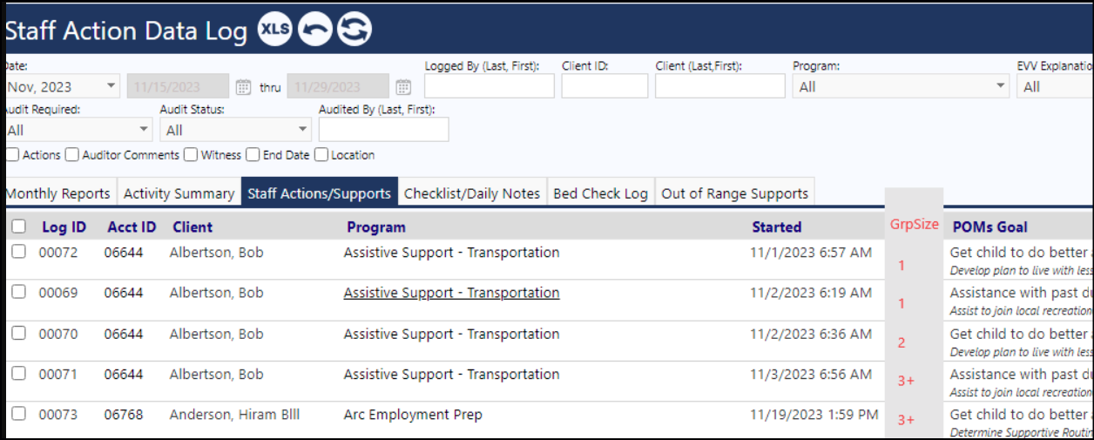The height and width of the screenshot is (440, 1094).
Task: Open the Bed Check Log tab
Action: [601, 193]
